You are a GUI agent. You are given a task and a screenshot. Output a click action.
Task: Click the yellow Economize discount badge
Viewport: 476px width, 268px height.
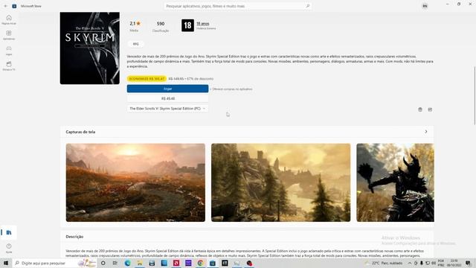click(x=147, y=79)
